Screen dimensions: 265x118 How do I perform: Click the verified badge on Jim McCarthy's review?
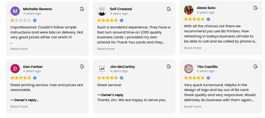[121, 78]
